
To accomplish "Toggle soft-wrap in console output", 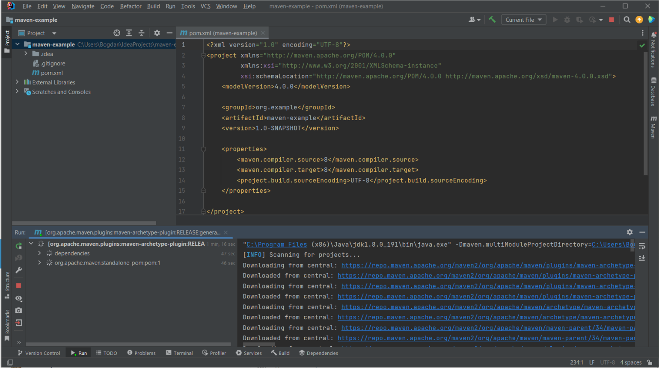I will (x=642, y=246).
